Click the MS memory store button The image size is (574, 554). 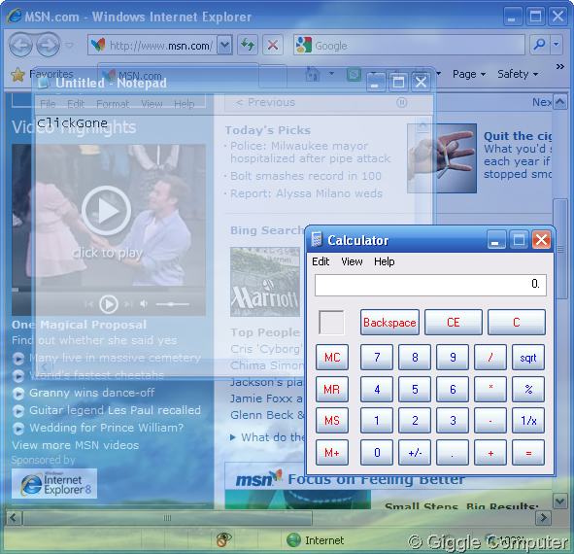tap(332, 421)
